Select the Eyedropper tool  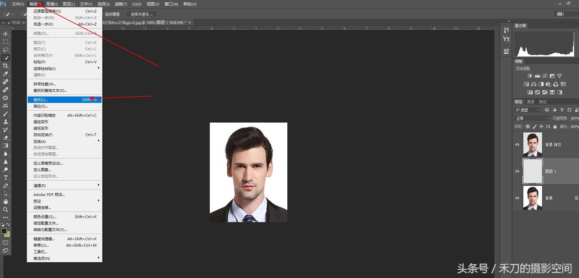pyautogui.click(x=6, y=74)
